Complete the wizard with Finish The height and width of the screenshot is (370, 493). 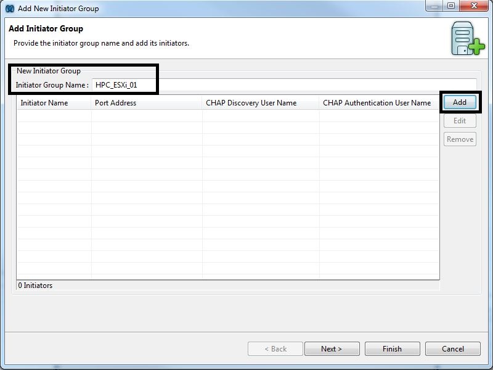pos(392,349)
